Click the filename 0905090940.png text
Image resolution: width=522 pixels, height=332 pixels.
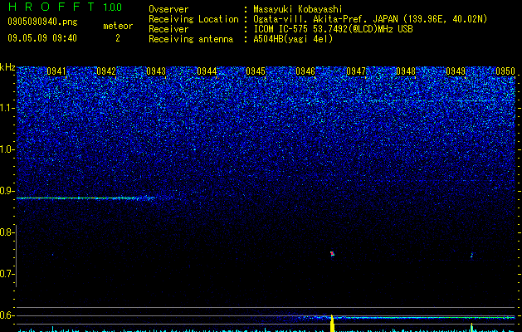(x=42, y=22)
